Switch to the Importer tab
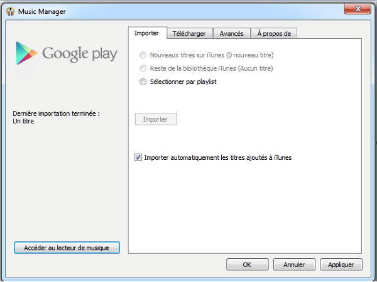 point(147,33)
